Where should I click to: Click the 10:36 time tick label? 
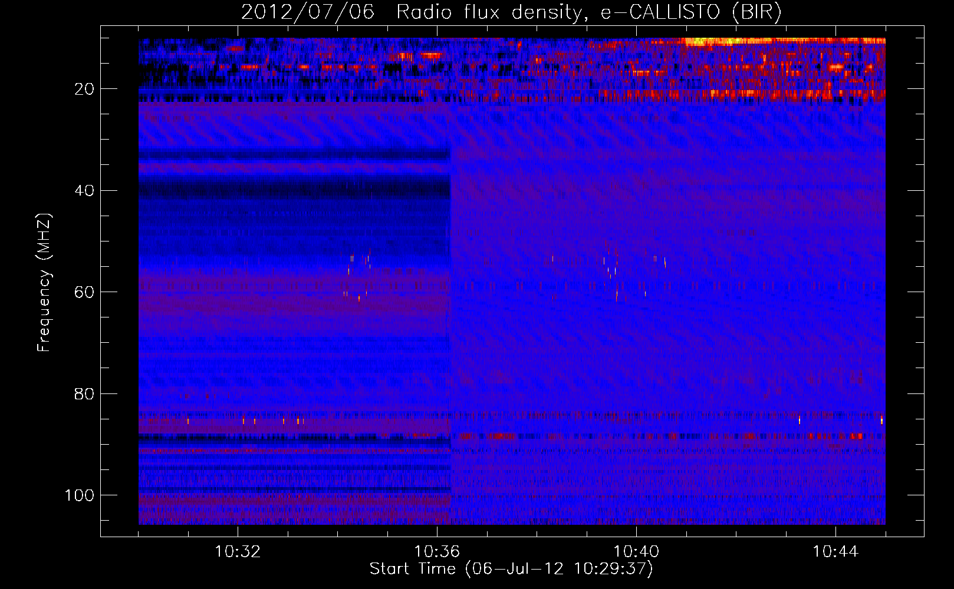coord(437,552)
